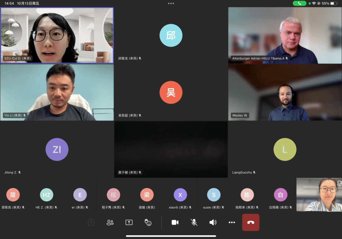Viewport: 342px width, 239px height.
Task: Tap the share screen icon
Action: point(129,223)
